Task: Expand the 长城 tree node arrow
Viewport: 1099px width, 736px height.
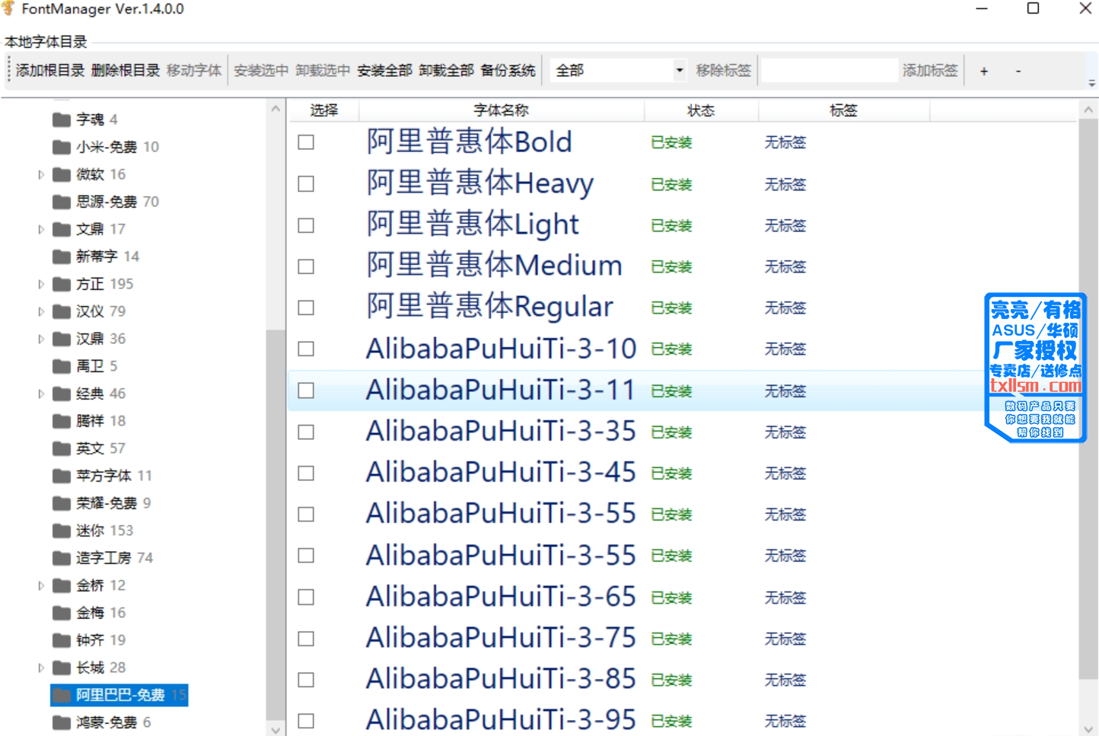Action: (41, 667)
